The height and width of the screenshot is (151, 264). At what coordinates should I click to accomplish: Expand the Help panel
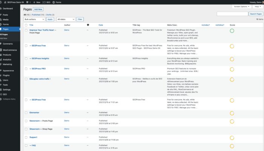258,6
